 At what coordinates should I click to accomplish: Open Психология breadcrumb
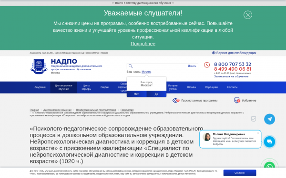[127, 110]
